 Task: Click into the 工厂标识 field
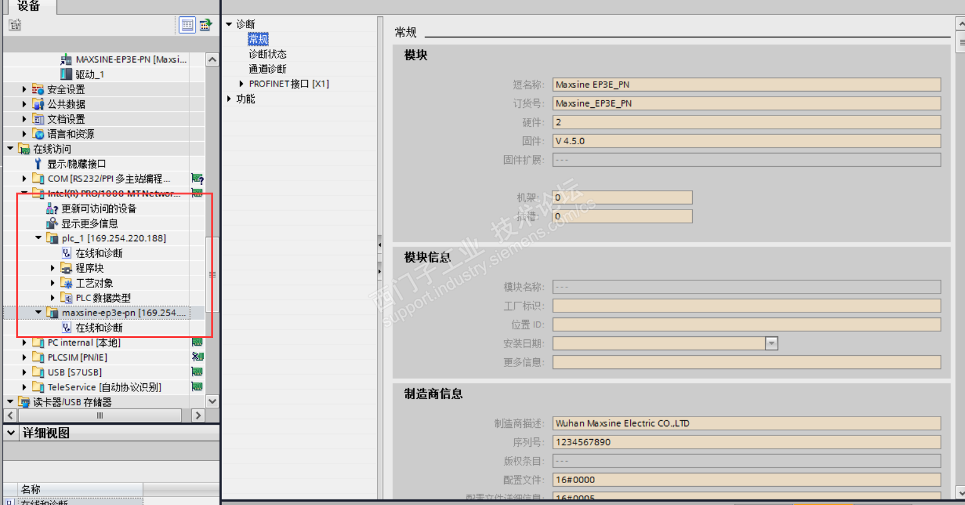747,306
